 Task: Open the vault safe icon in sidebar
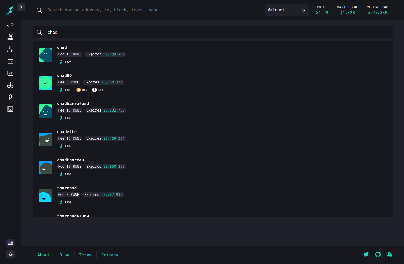[x=10, y=109]
